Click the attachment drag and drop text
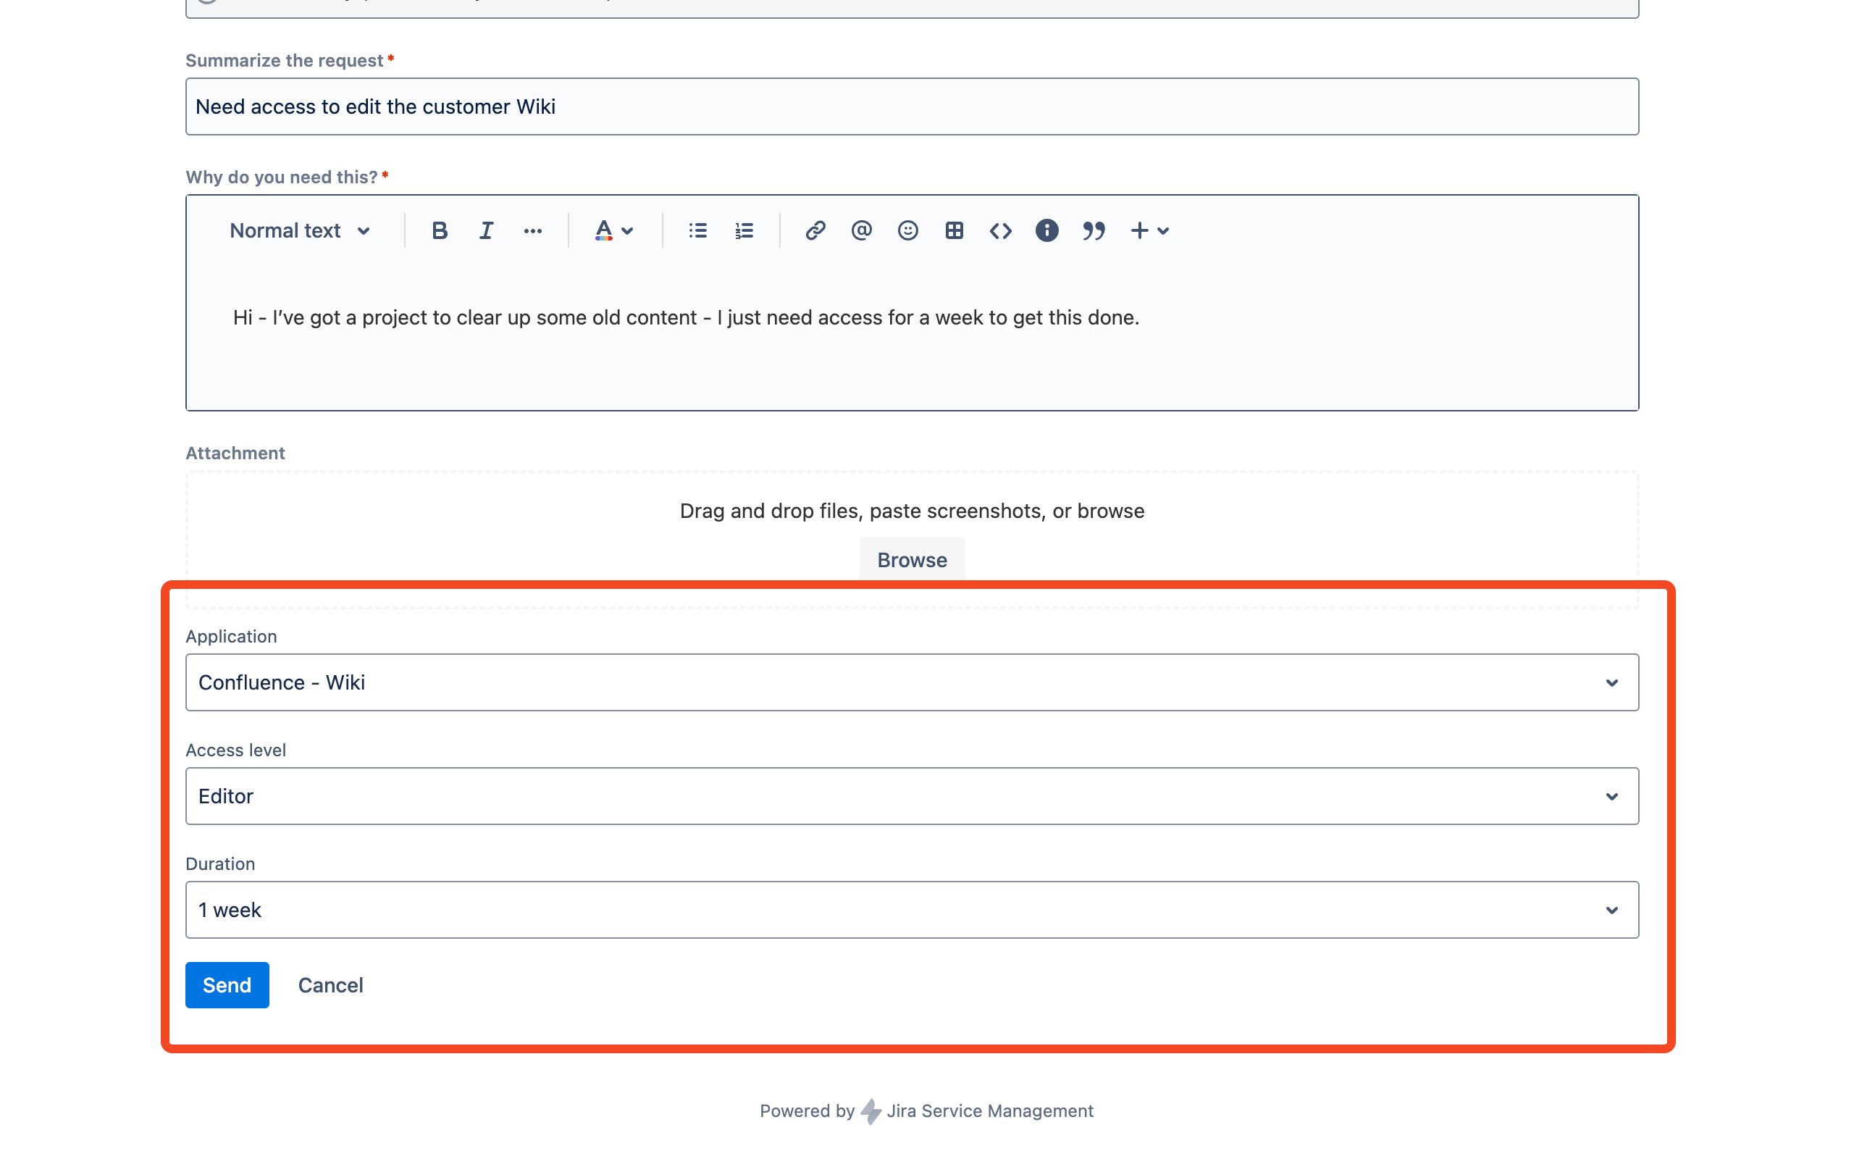This screenshot has height=1159, width=1854. (x=912, y=511)
